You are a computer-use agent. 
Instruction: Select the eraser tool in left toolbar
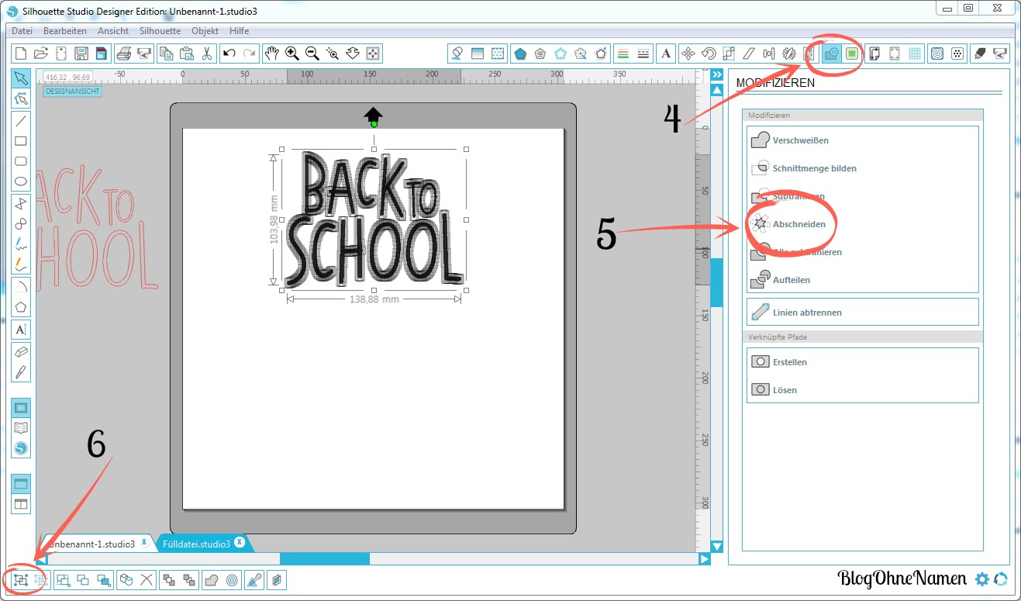21,351
